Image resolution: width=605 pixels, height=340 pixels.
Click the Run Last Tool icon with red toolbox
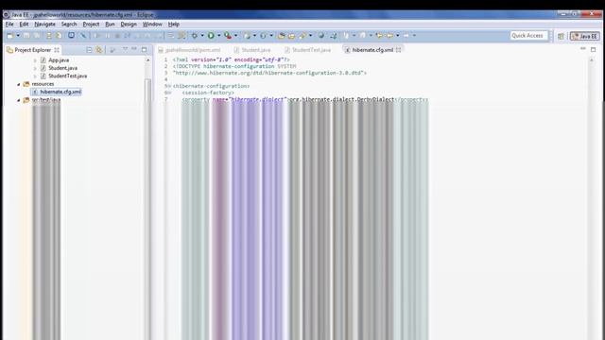point(228,36)
